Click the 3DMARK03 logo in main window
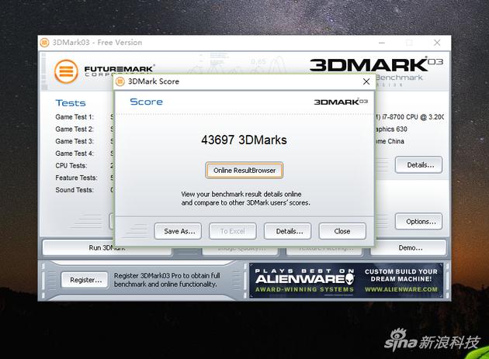Screen dimensions: 489x359 [x=376, y=64]
